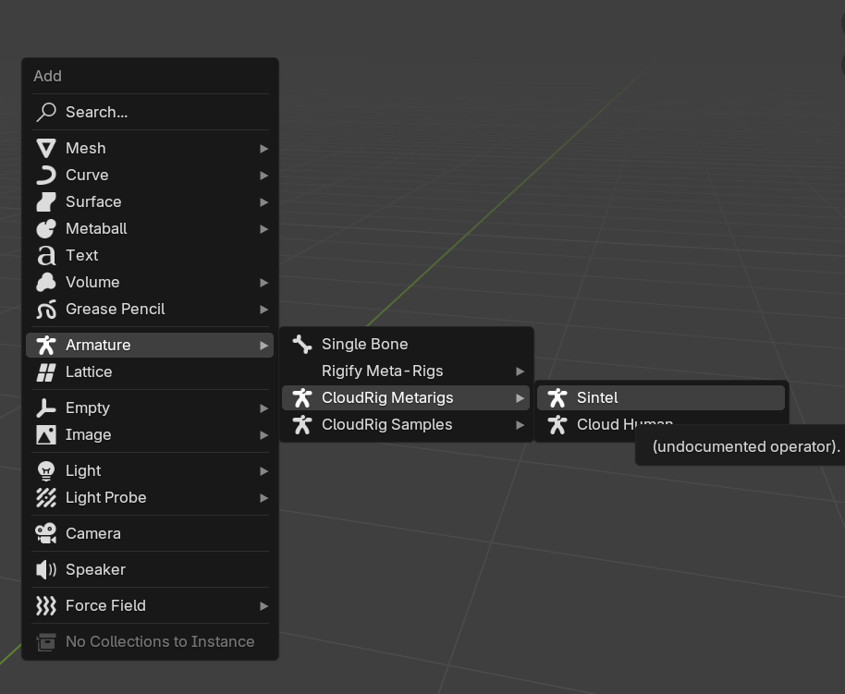Add a Speaker object
The image size is (845, 694).
pos(150,569)
